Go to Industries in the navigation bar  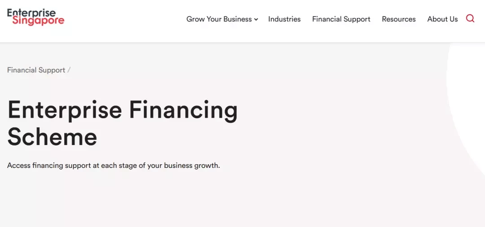284,19
